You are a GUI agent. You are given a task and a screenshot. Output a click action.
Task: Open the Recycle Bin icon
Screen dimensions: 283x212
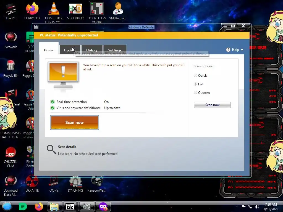tap(11, 68)
